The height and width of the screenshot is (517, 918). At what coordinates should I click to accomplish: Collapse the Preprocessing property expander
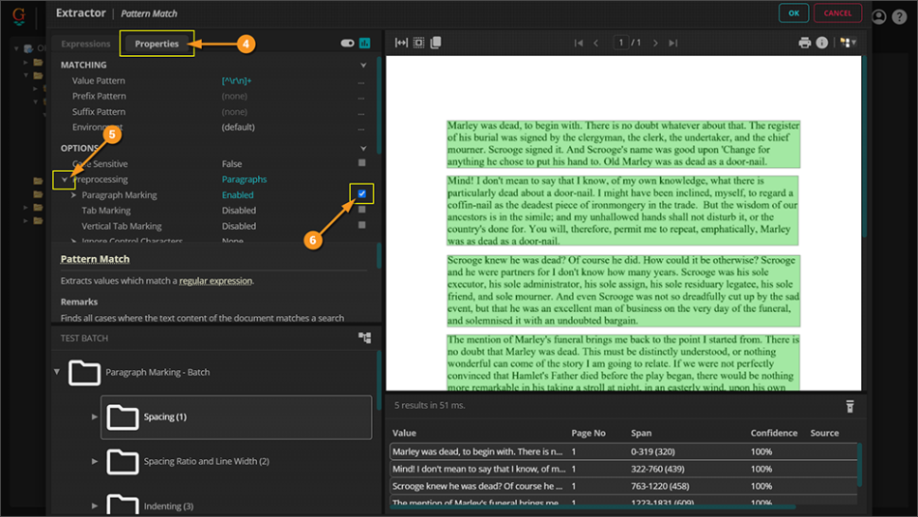coord(64,179)
